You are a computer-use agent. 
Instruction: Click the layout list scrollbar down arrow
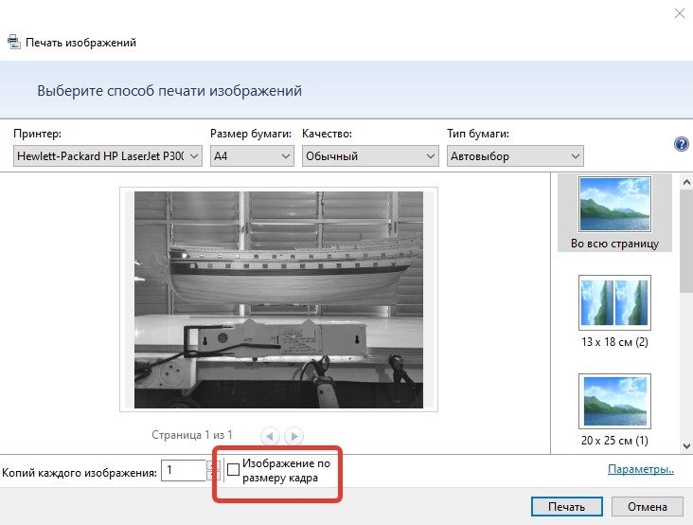[686, 445]
